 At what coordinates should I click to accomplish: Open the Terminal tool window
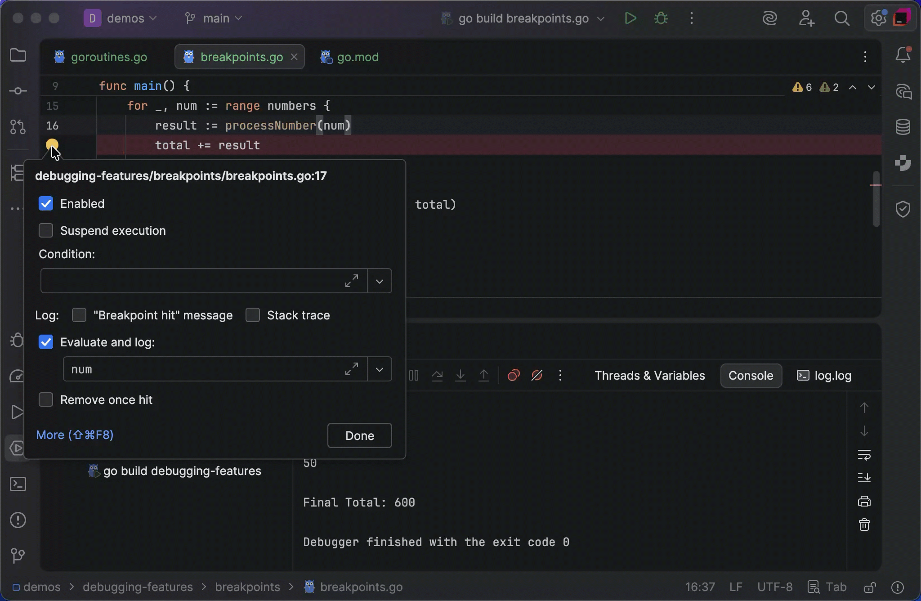pyautogui.click(x=18, y=484)
